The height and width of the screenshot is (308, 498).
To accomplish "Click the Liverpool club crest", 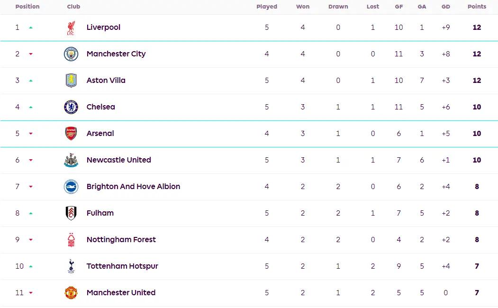I will point(71,27).
